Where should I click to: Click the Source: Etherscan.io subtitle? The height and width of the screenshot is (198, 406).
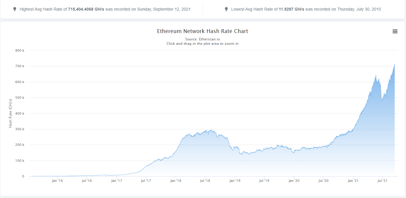click(203, 39)
